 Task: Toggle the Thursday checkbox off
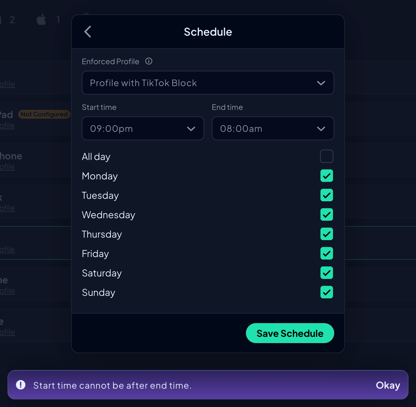(326, 234)
